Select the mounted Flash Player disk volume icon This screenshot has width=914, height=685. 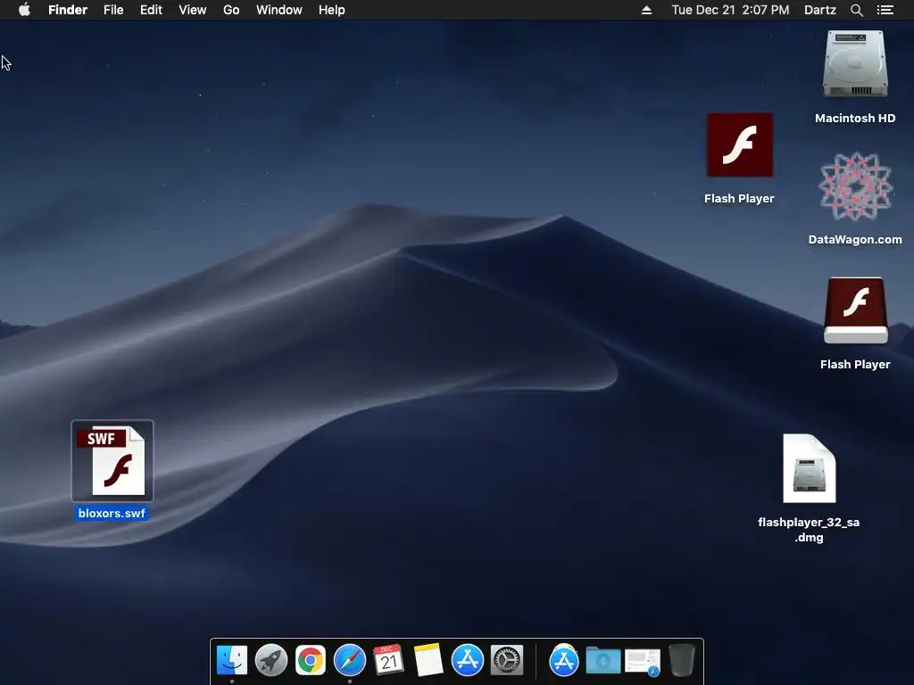855,311
